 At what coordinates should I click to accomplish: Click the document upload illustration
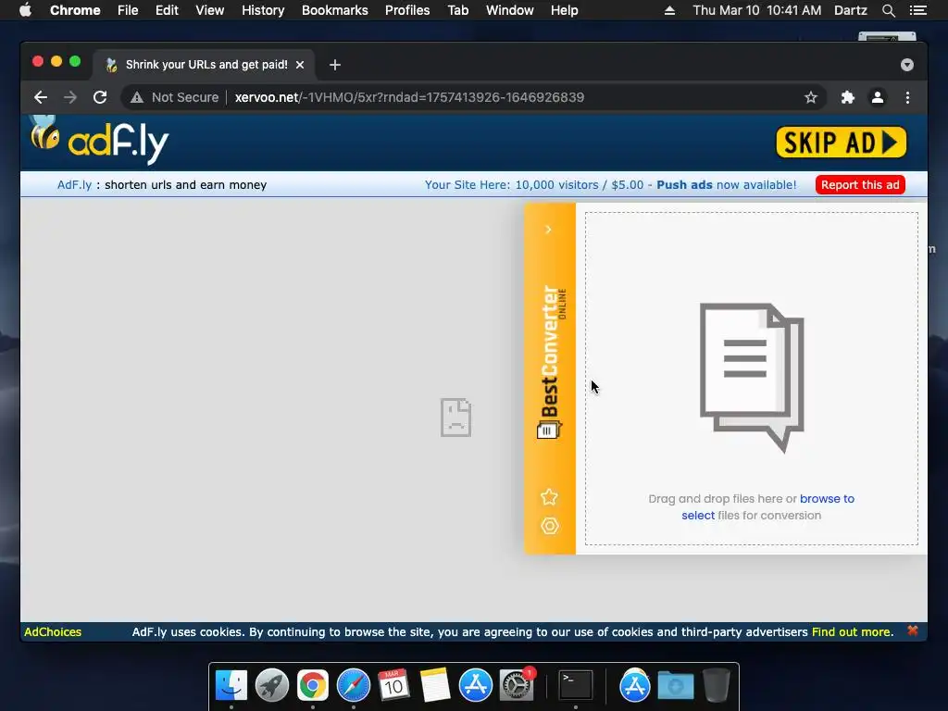(752, 378)
